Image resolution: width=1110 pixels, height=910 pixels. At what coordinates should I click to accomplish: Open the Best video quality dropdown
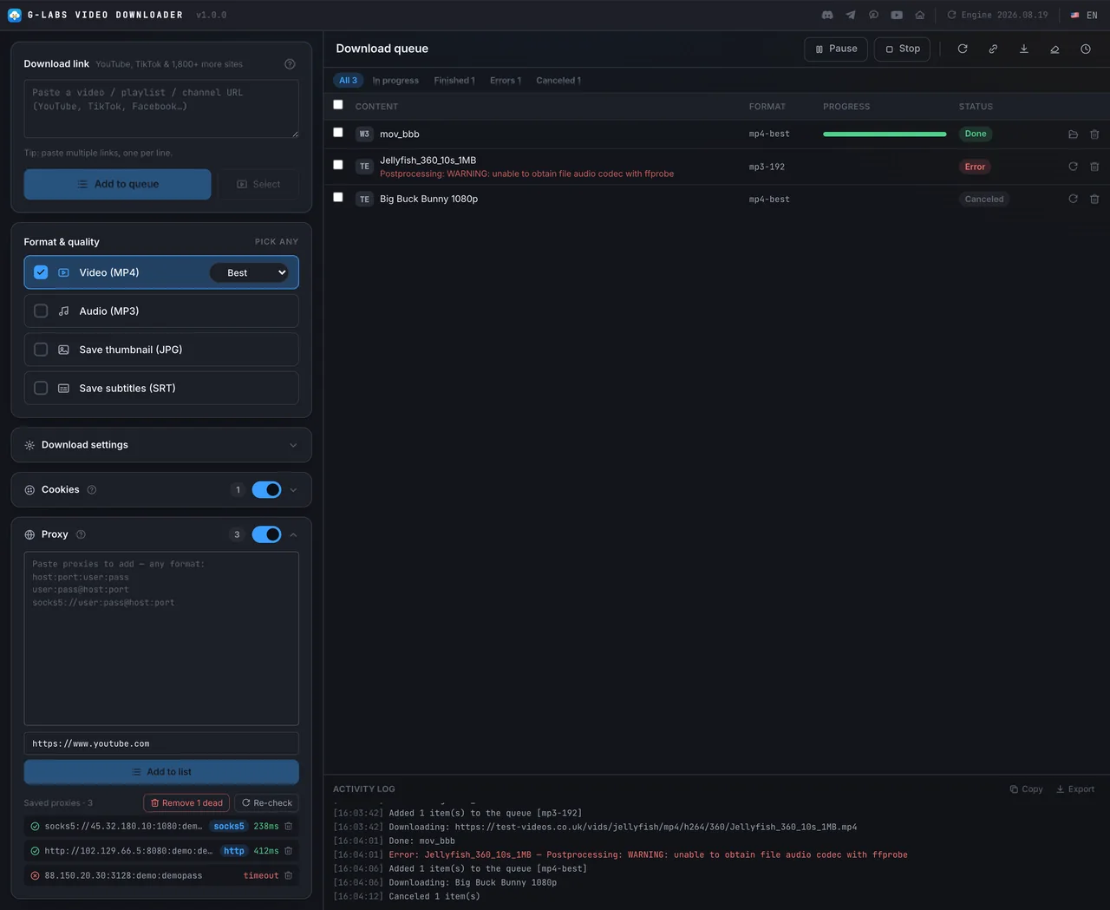pos(251,272)
